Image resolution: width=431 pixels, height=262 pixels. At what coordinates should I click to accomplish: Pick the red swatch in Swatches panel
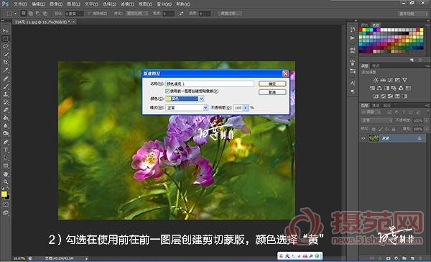coord(361,30)
